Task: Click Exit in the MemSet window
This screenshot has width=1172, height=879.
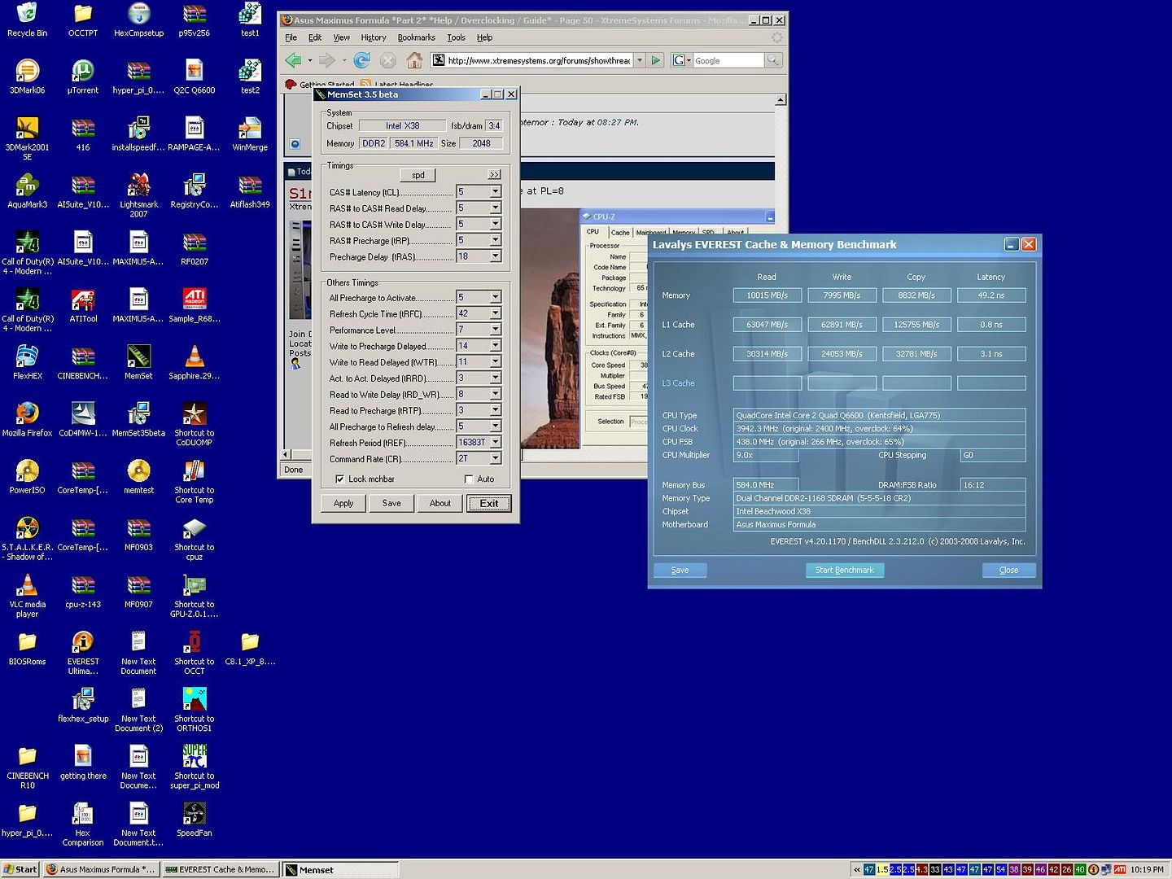Action: 489,503
